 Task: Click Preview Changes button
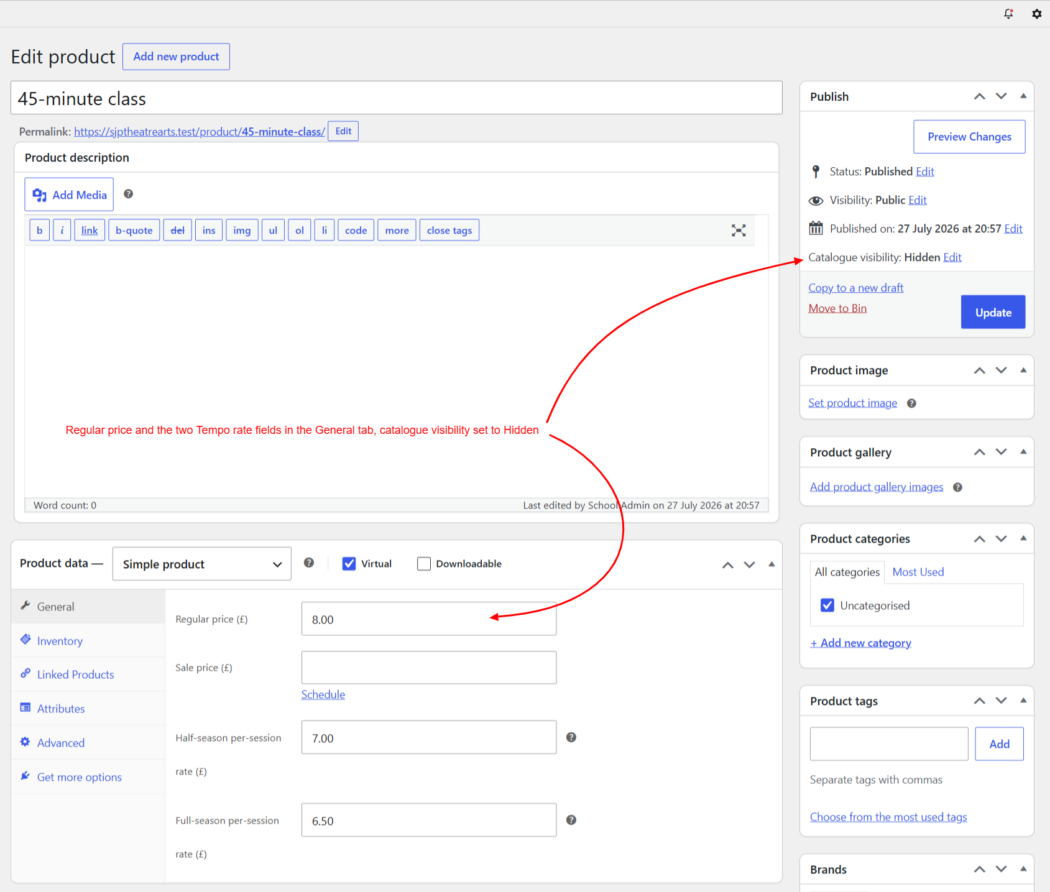tap(969, 137)
